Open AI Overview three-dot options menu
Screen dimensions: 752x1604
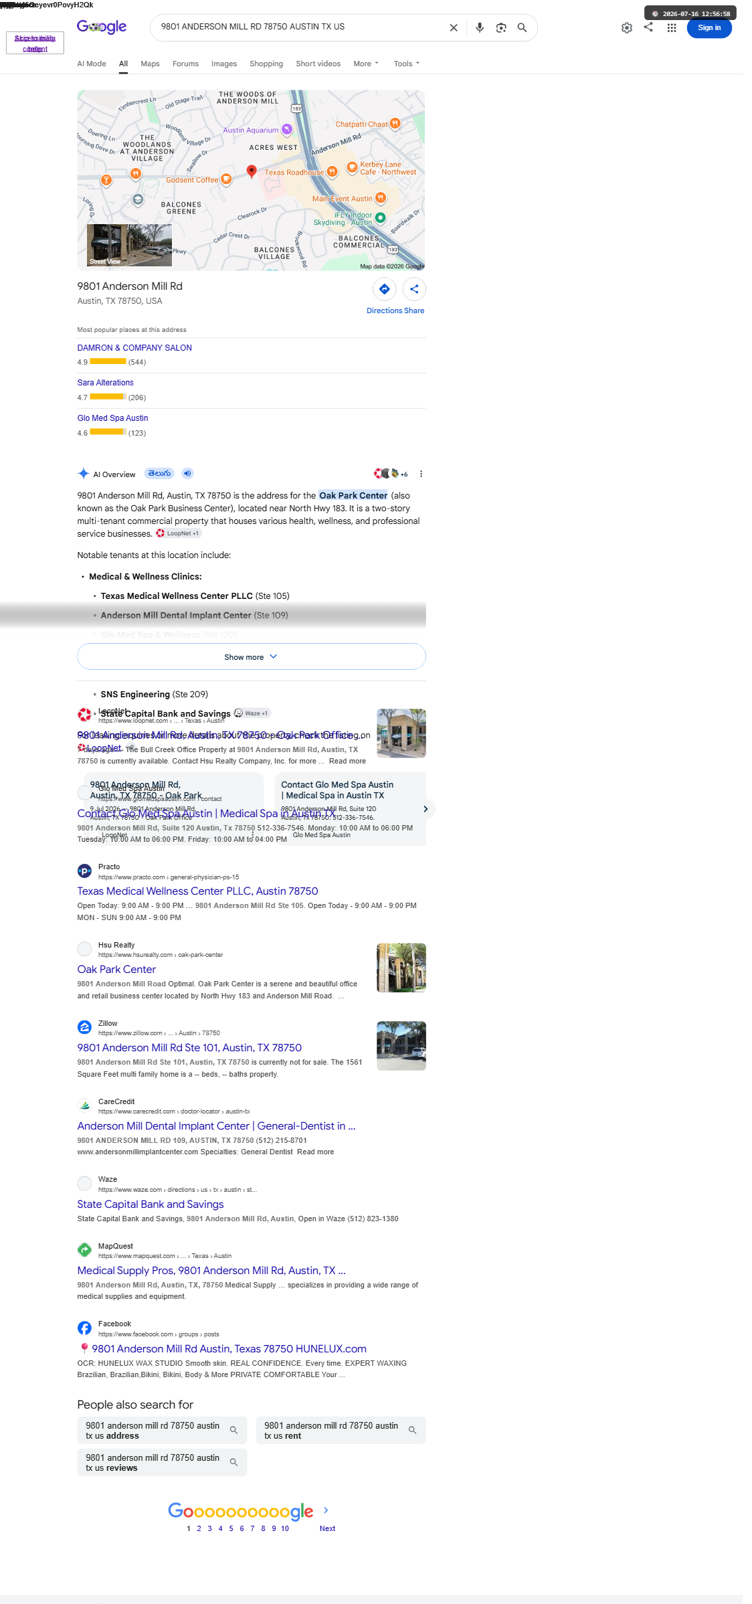pyautogui.click(x=421, y=474)
